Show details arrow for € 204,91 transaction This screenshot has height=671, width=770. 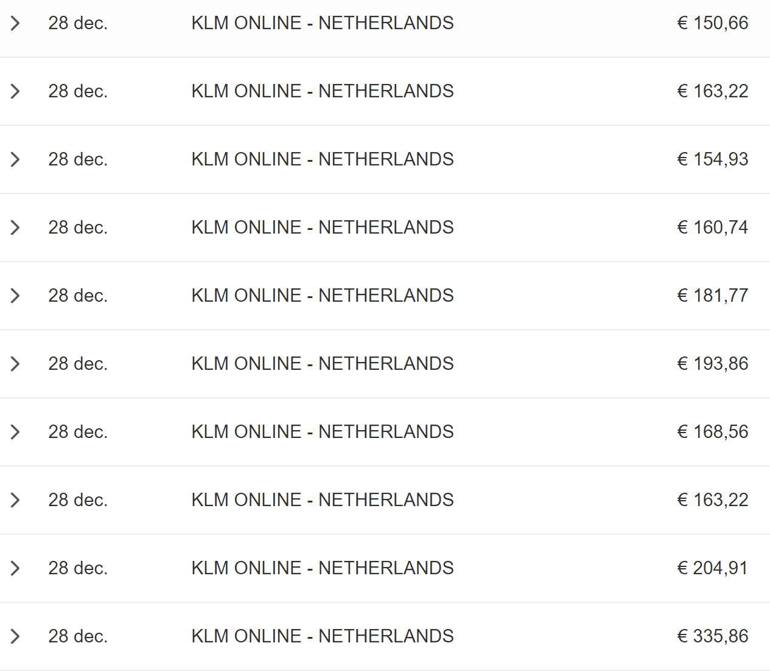16,568
